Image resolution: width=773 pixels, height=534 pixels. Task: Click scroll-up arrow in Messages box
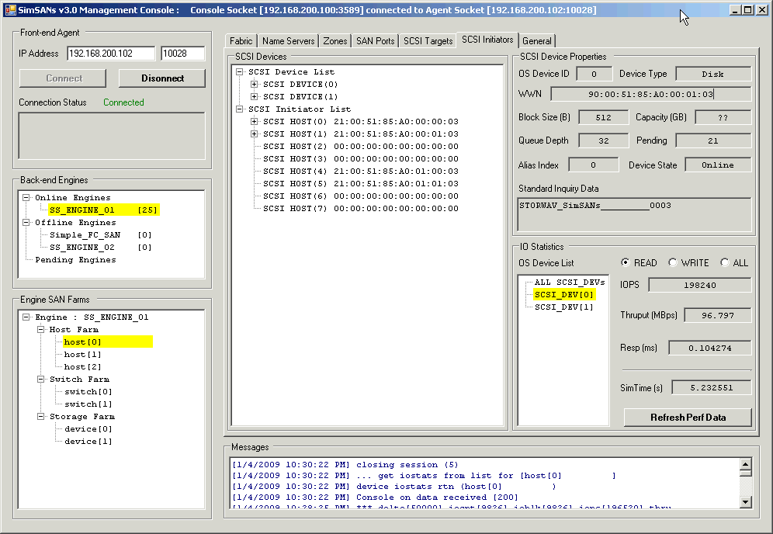click(745, 464)
